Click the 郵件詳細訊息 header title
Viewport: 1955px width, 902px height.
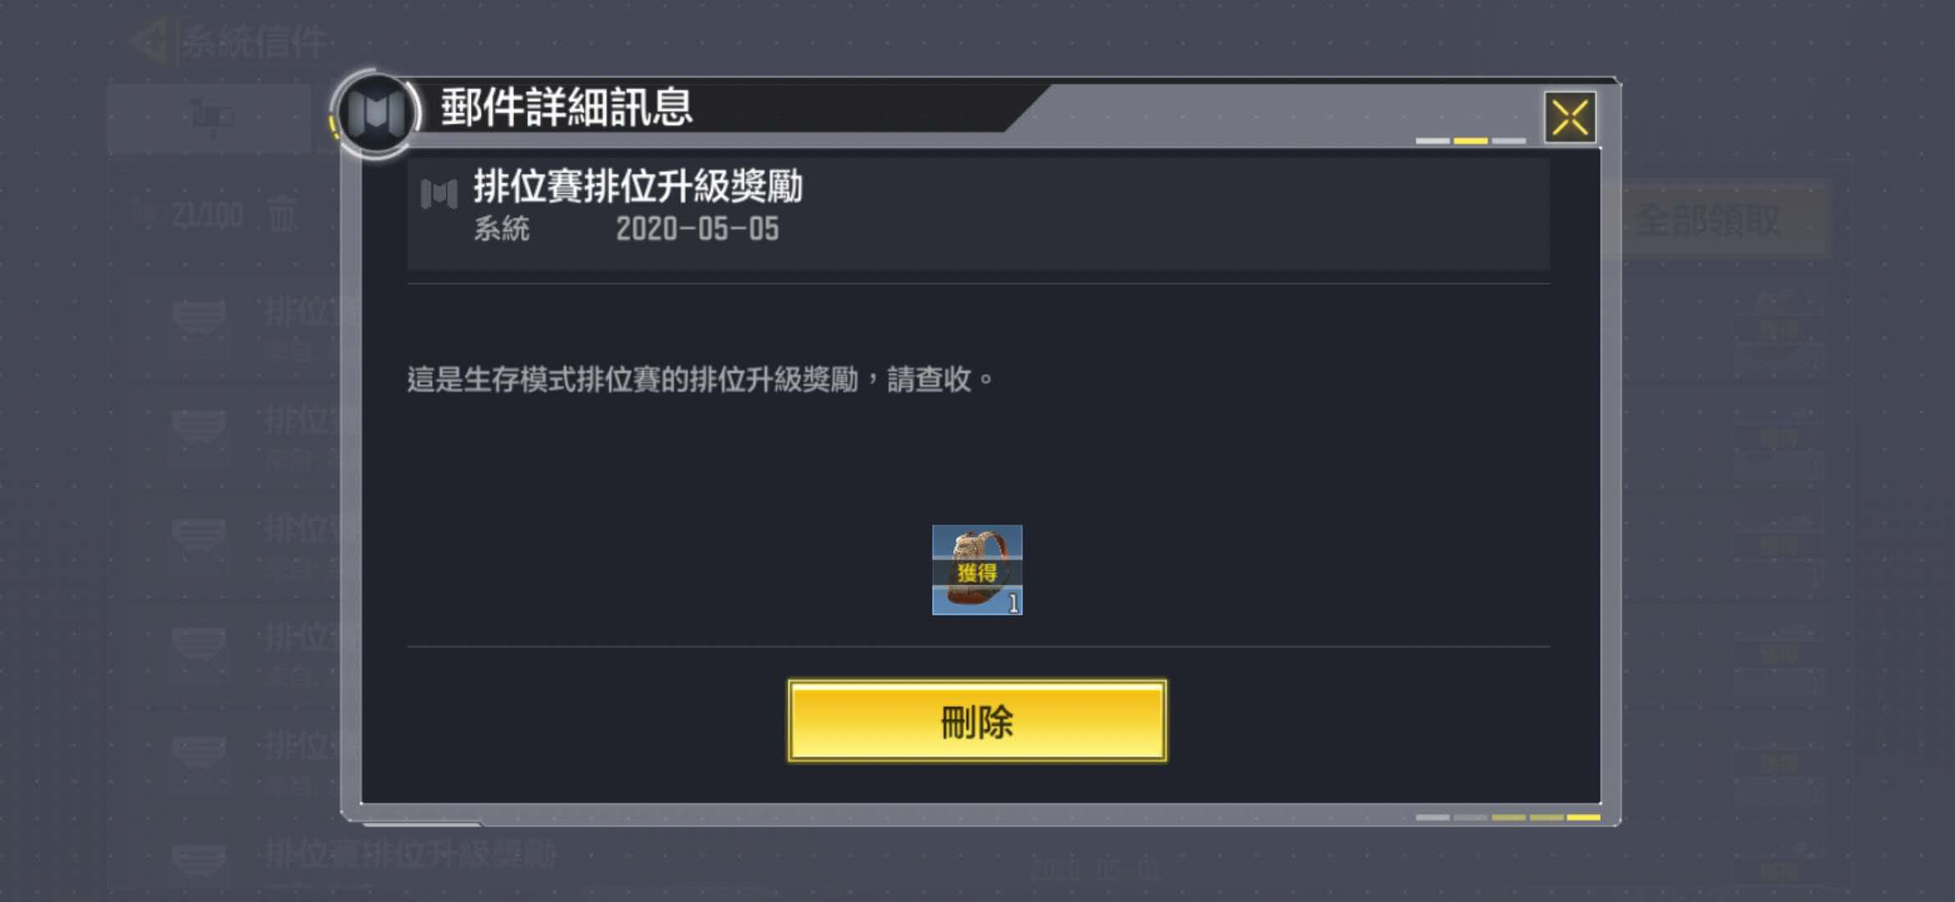tap(566, 107)
